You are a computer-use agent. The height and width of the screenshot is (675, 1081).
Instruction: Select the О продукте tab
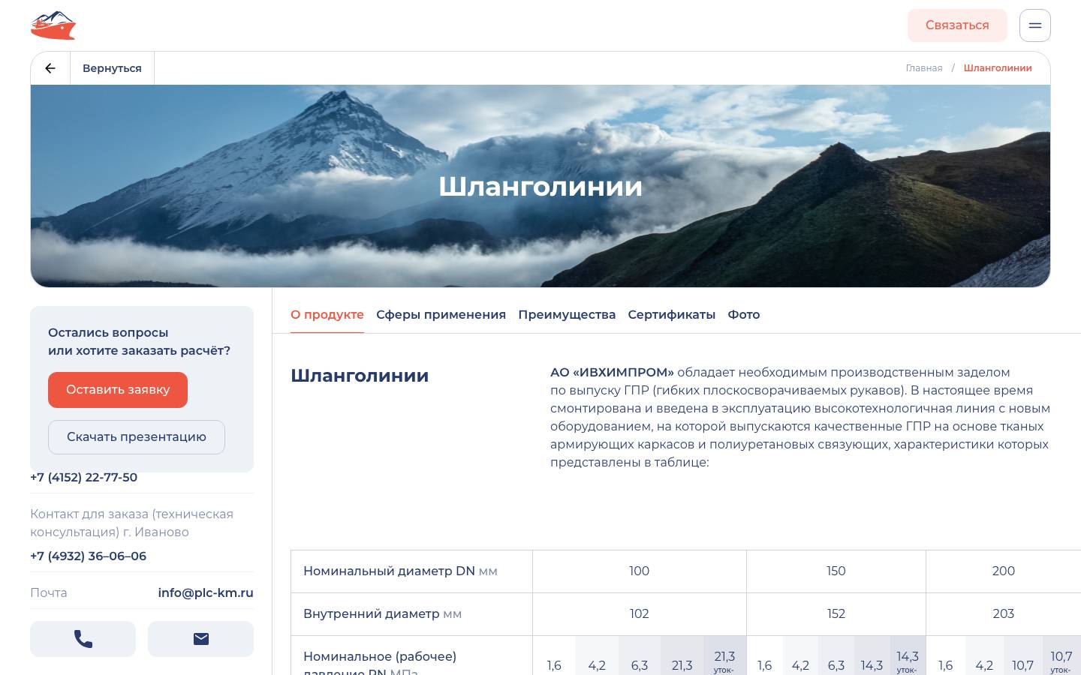pos(327,315)
